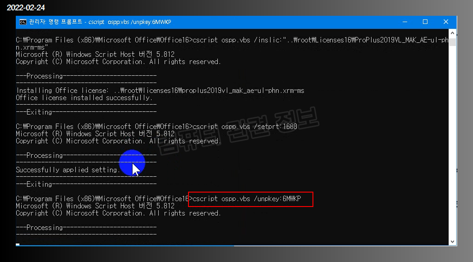This screenshot has height=262, width=473.
Task: Click the scrollbar up arrow
Action: point(452,32)
